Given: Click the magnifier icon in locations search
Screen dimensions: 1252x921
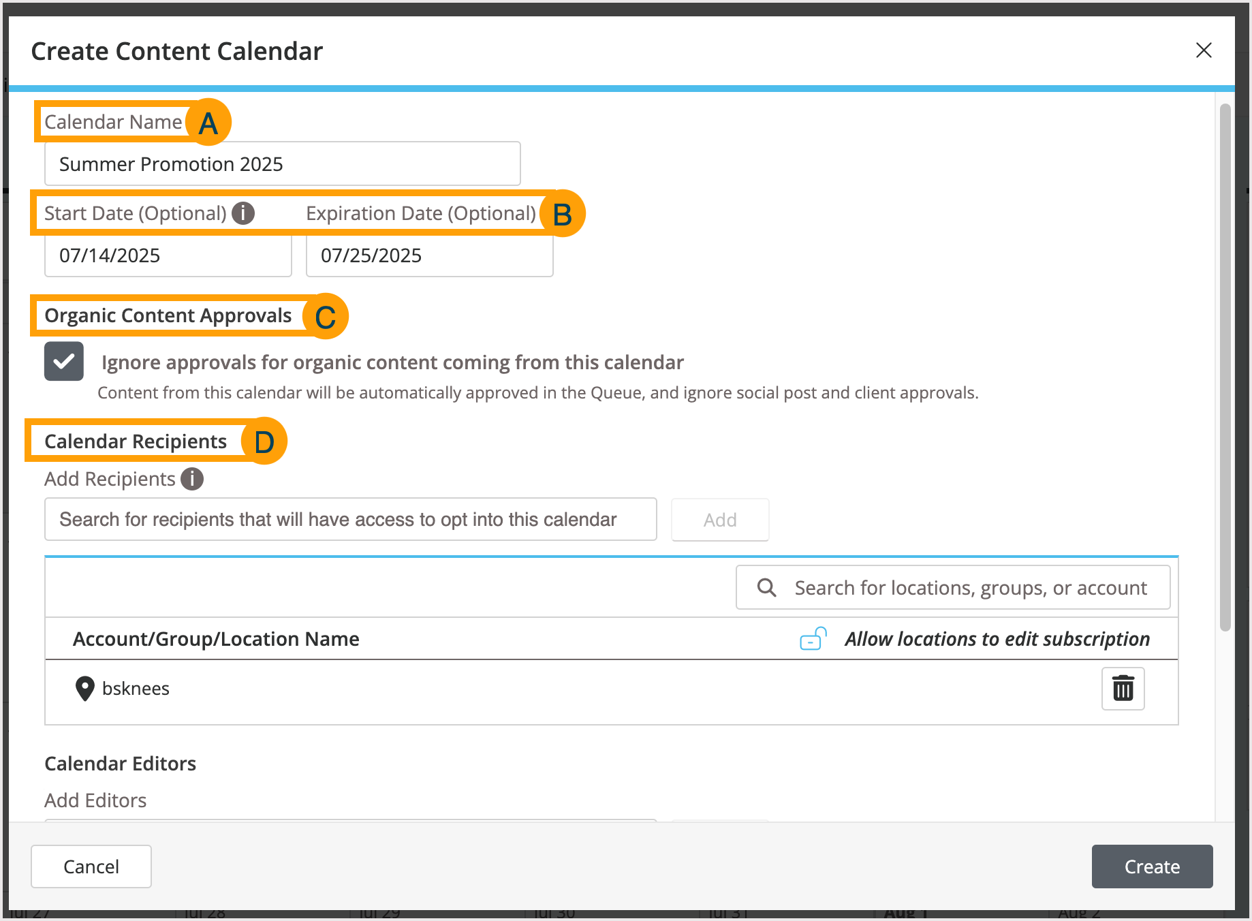Looking at the screenshot, I should click(x=767, y=587).
